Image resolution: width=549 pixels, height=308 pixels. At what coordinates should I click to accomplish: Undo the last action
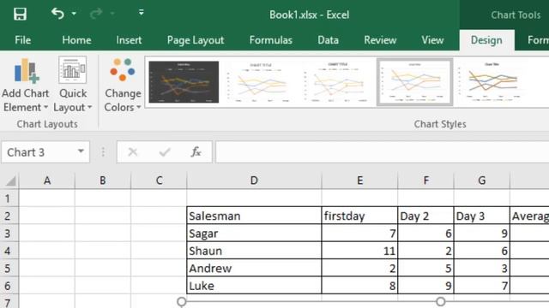pyautogui.click(x=57, y=14)
